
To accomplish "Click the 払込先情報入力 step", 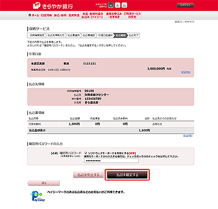I will pos(56,35).
